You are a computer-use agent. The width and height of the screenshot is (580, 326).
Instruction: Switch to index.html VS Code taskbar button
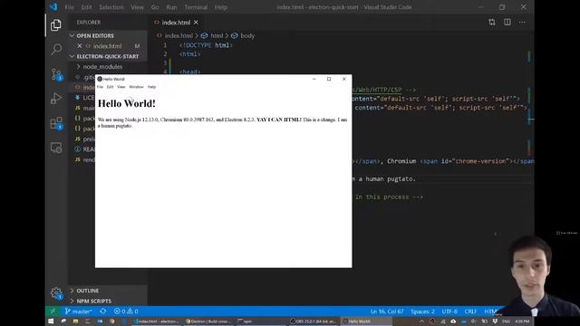(157, 321)
